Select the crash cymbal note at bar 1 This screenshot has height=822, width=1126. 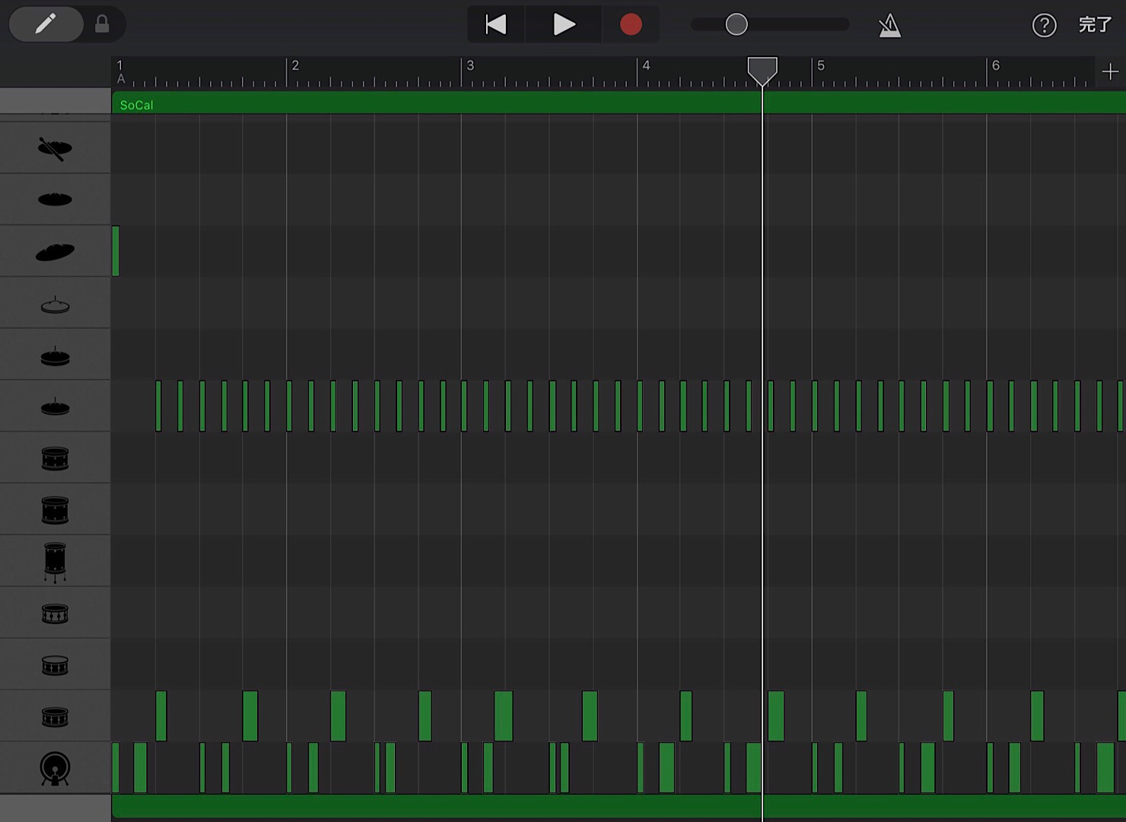pos(116,251)
